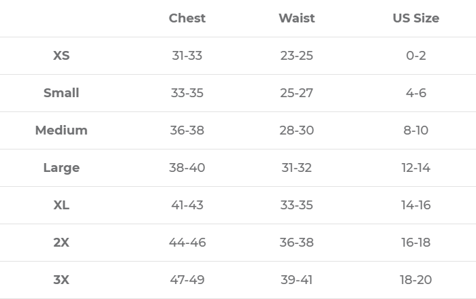Select the Small row label
This screenshot has height=299, width=476.
tap(61, 93)
